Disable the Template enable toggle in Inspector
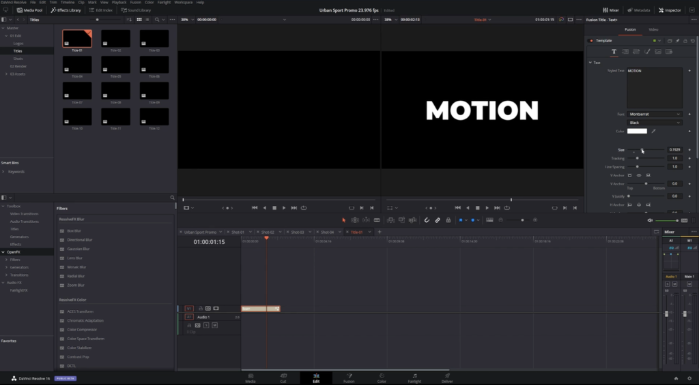The height and width of the screenshot is (385, 699). [x=591, y=41]
